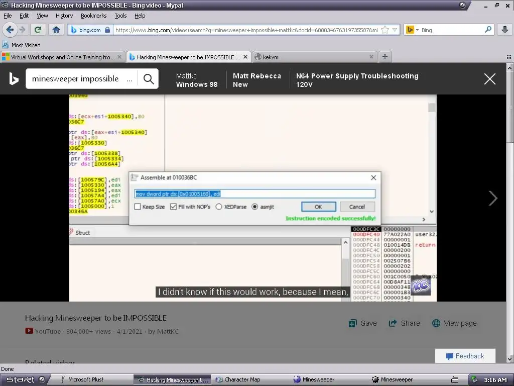The width and height of the screenshot is (514, 386).
Task: Open the Tools menu
Action: pyautogui.click(x=120, y=16)
